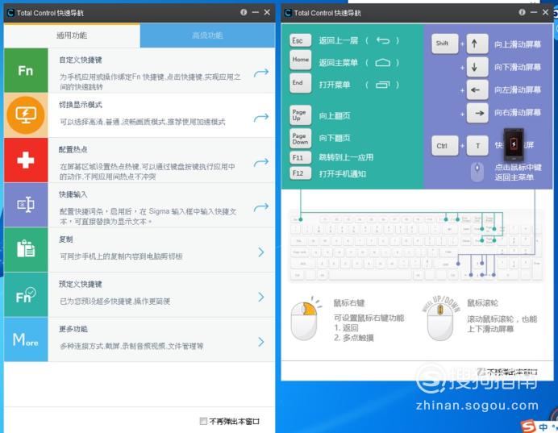Click the predefined shortcuts Fn checkmark icon
Image resolution: width=558 pixels, height=433 pixels.
pyautogui.click(x=26, y=294)
